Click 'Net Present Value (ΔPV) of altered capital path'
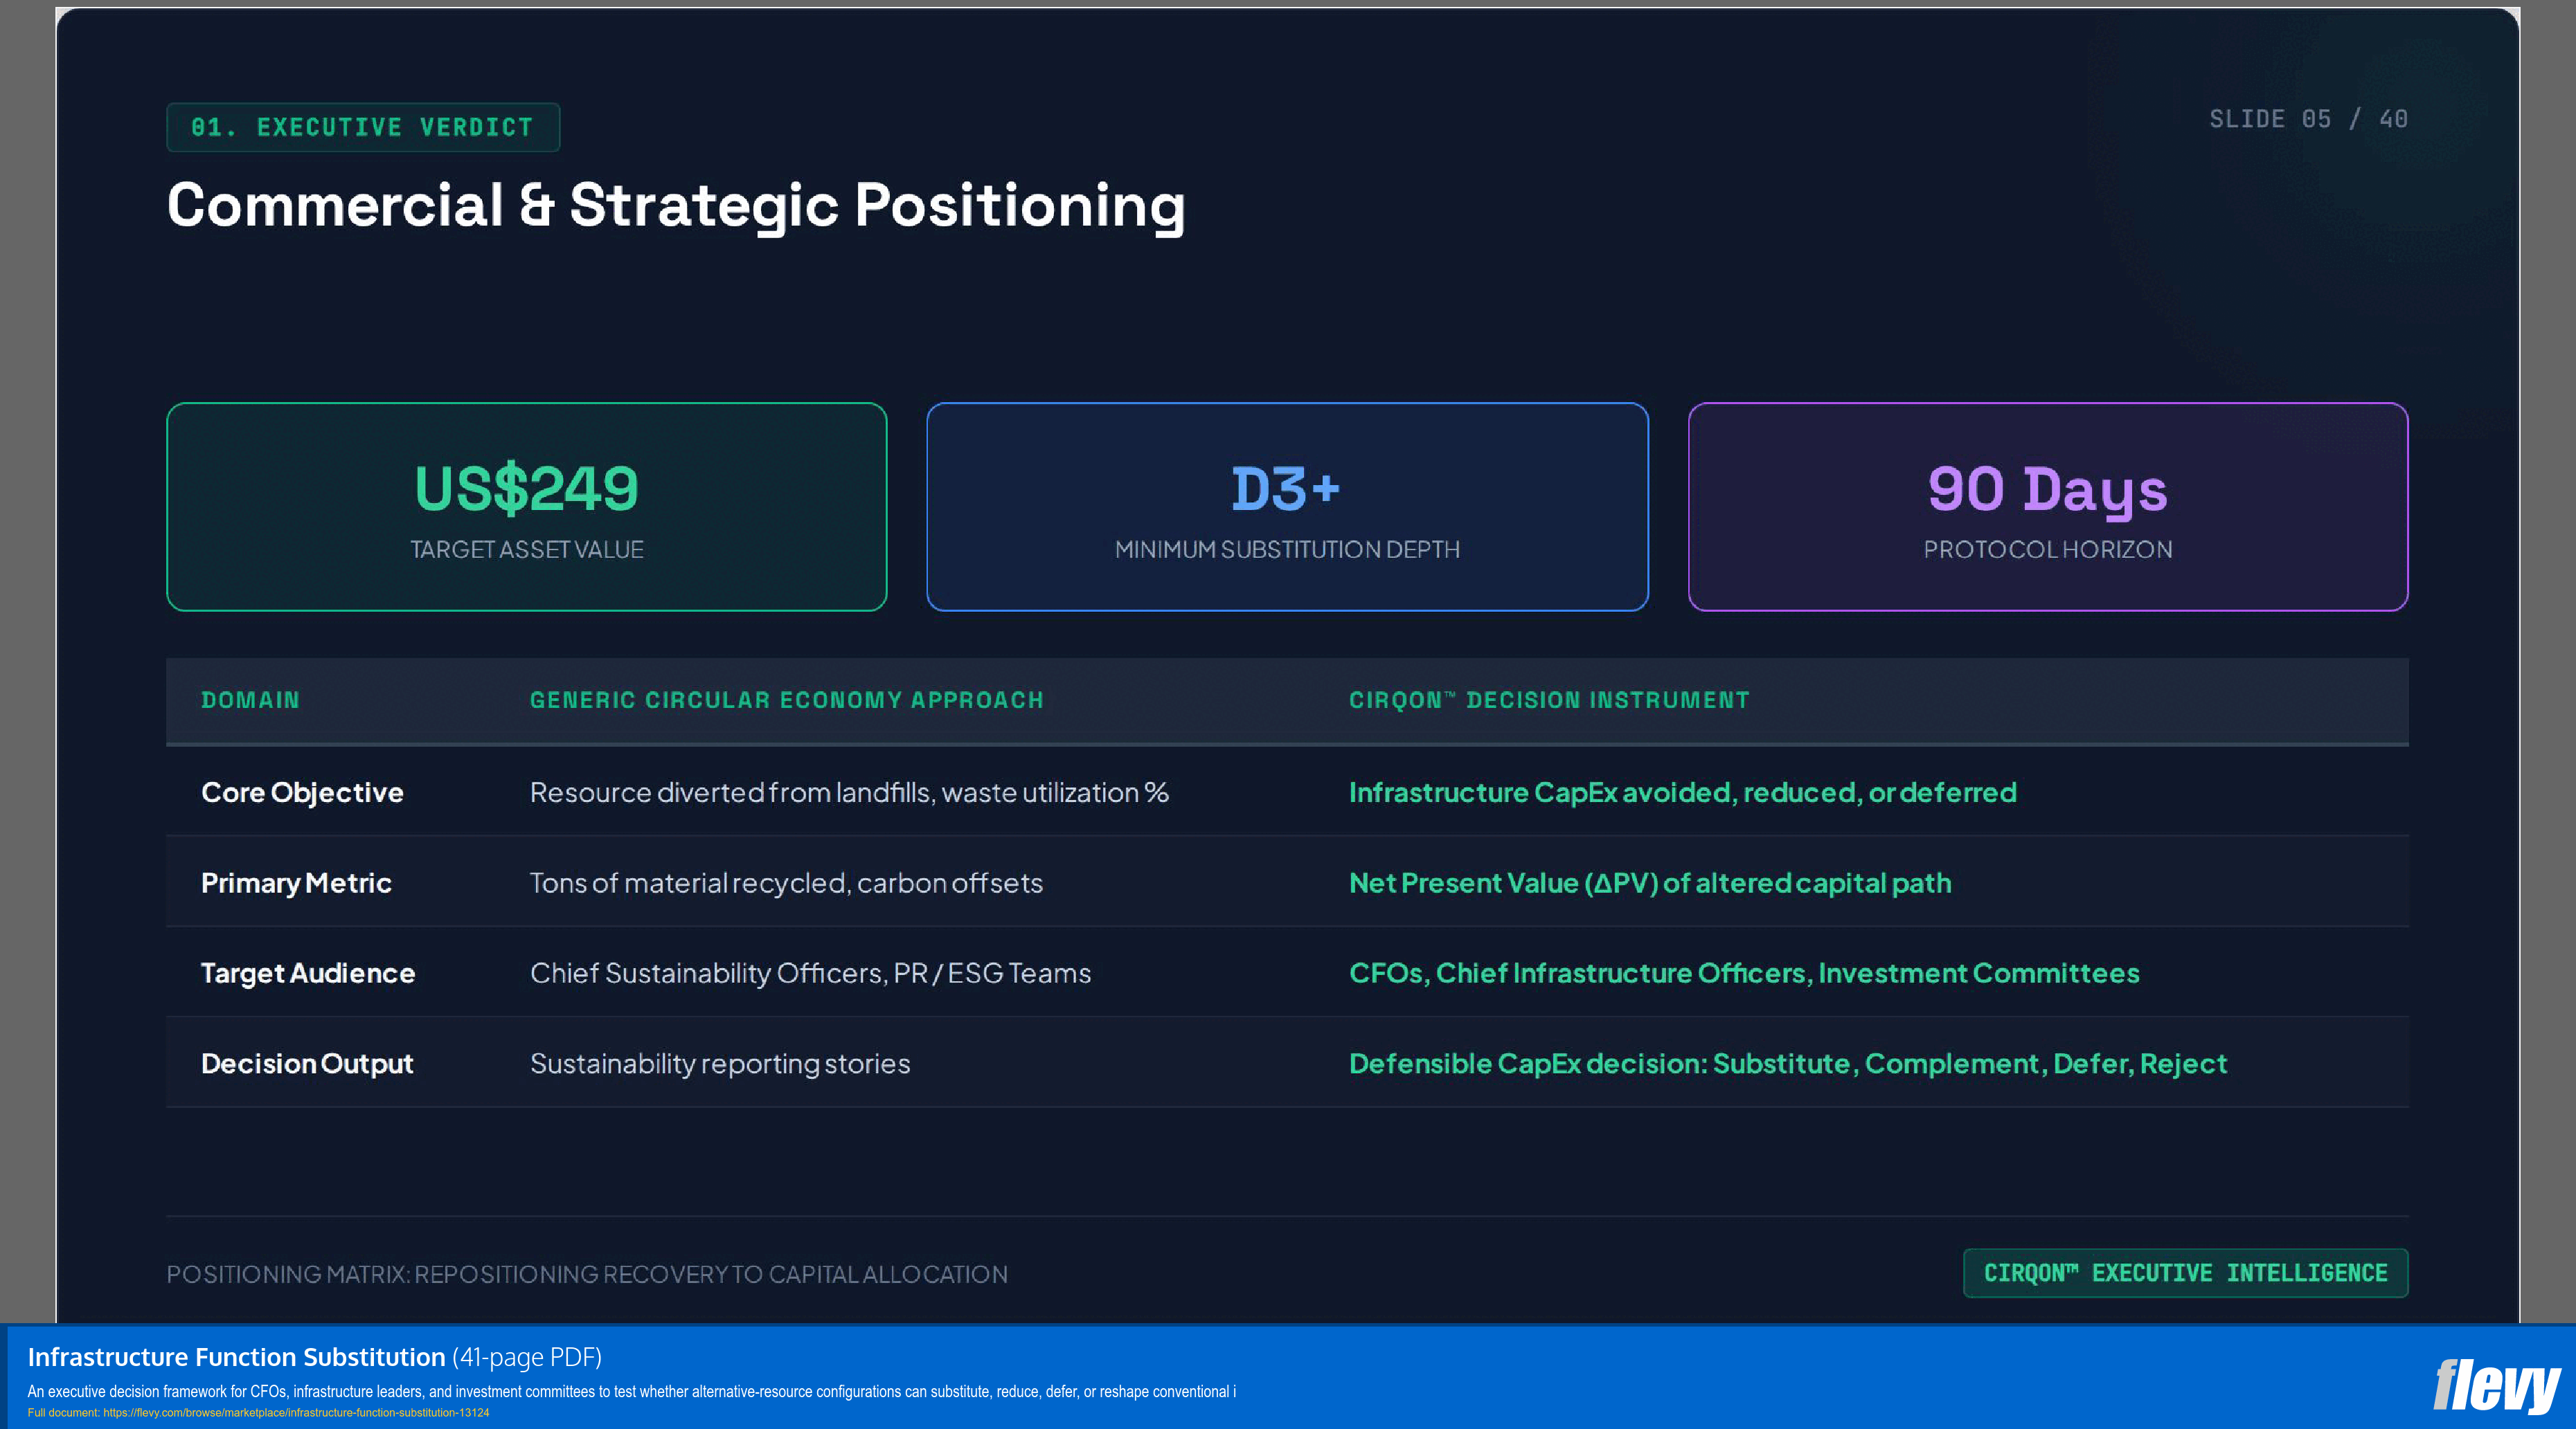Screen dimensions: 2576x1429 coord(1650,882)
